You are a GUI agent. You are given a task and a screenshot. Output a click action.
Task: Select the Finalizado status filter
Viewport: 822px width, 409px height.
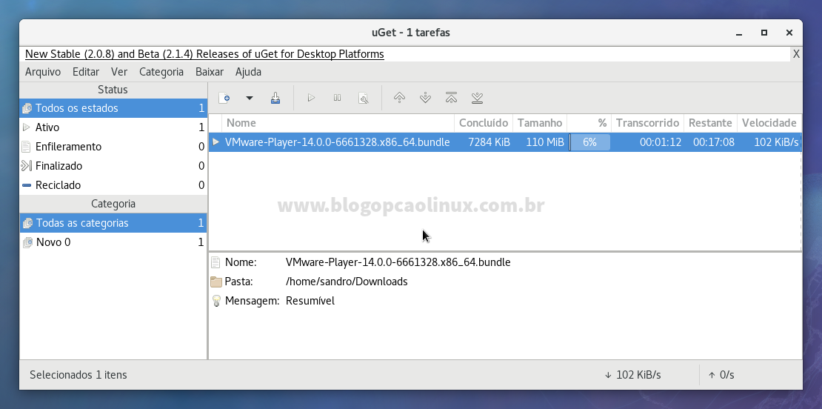pyautogui.click(x=113, y=166)
